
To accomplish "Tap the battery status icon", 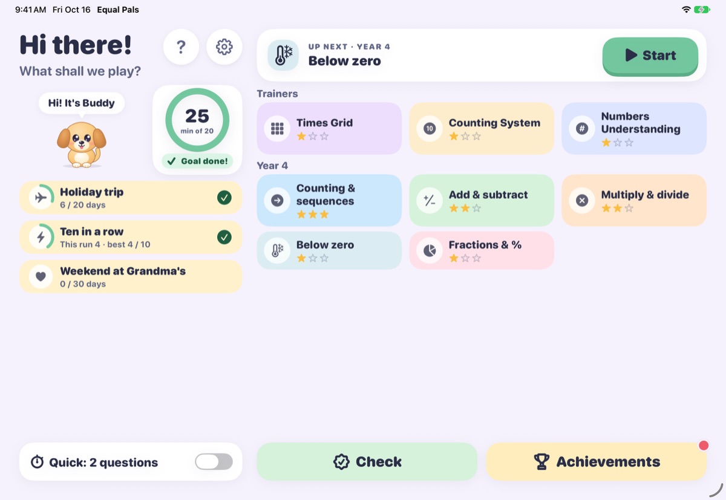I will (702, 10).
